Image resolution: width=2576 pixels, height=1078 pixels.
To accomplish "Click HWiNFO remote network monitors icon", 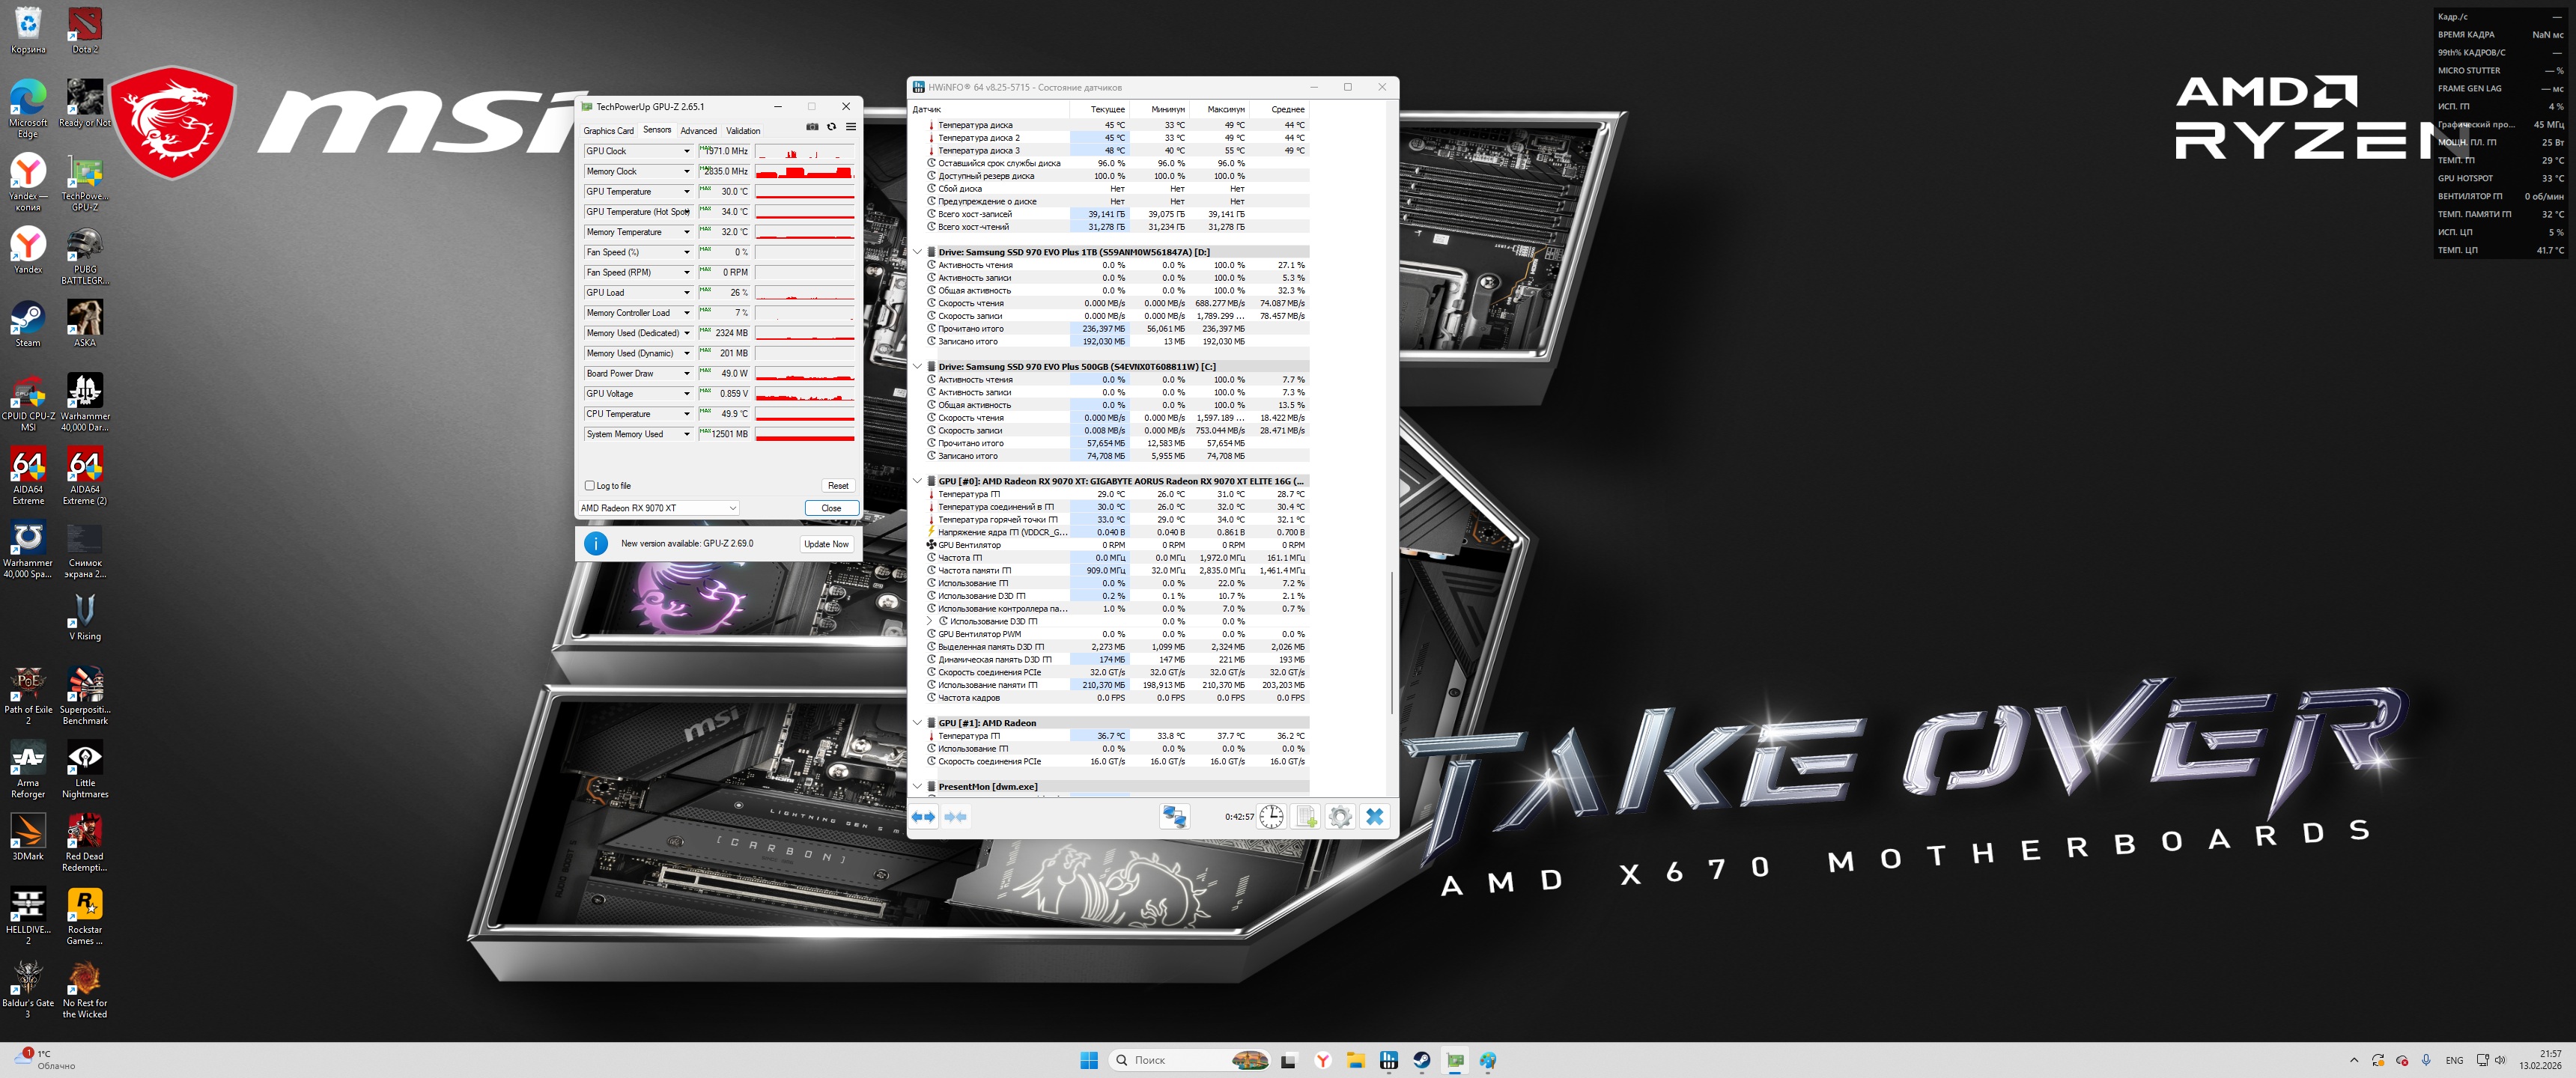I will 1174,817.
